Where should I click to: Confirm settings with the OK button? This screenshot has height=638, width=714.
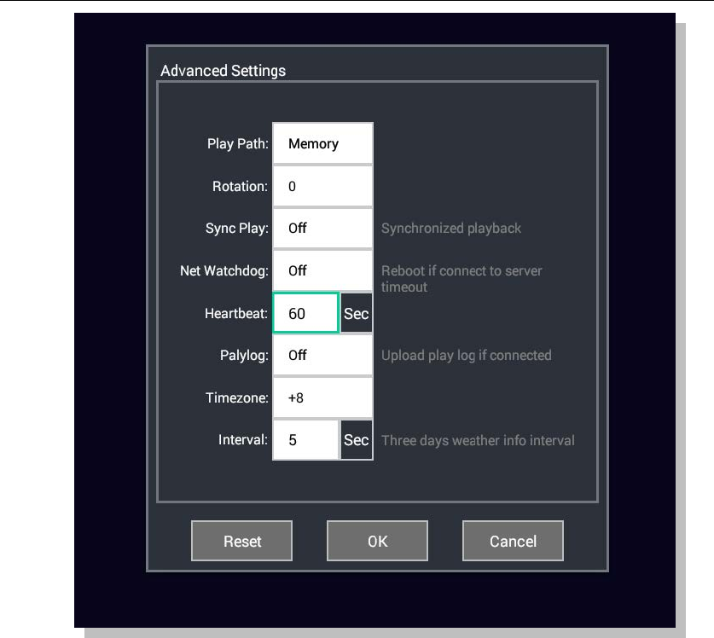coord(378,541)
